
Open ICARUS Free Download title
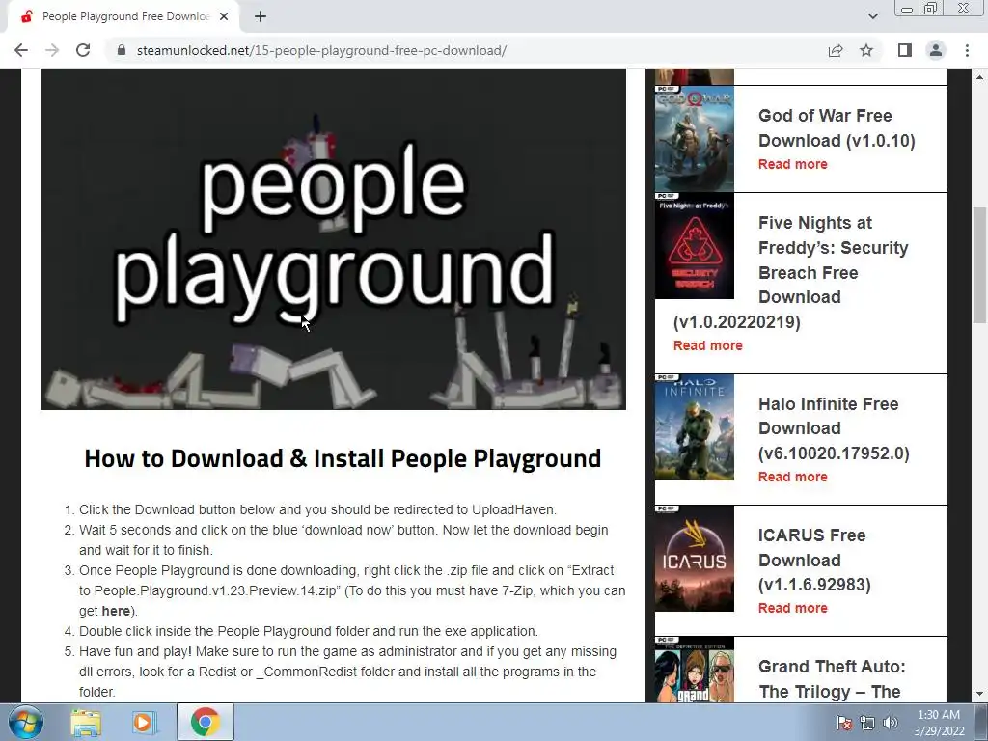point(814,560)
